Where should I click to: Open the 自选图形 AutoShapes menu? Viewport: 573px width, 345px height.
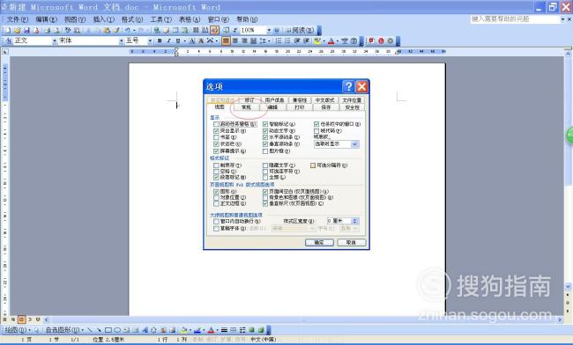[64, 330]
